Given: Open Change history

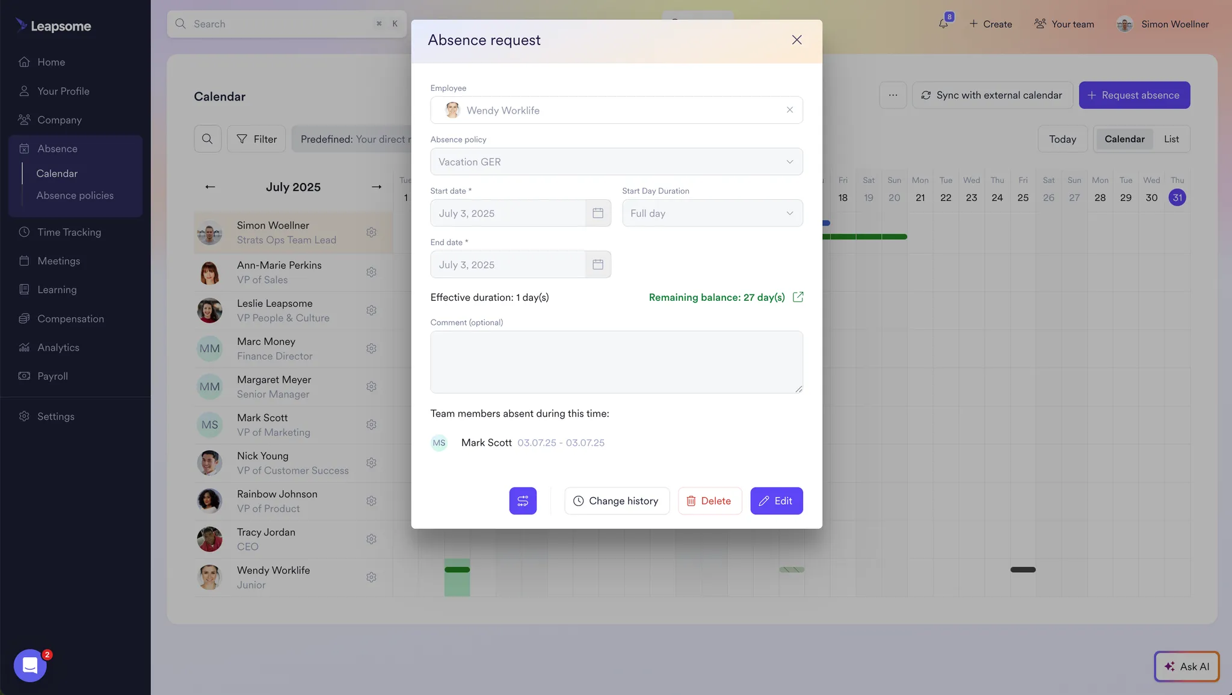Looking at the screenshot, I should 616,501.
